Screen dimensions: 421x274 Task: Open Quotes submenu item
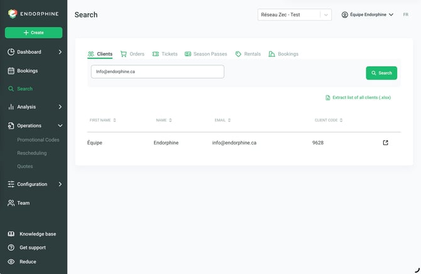pos(25,167)
